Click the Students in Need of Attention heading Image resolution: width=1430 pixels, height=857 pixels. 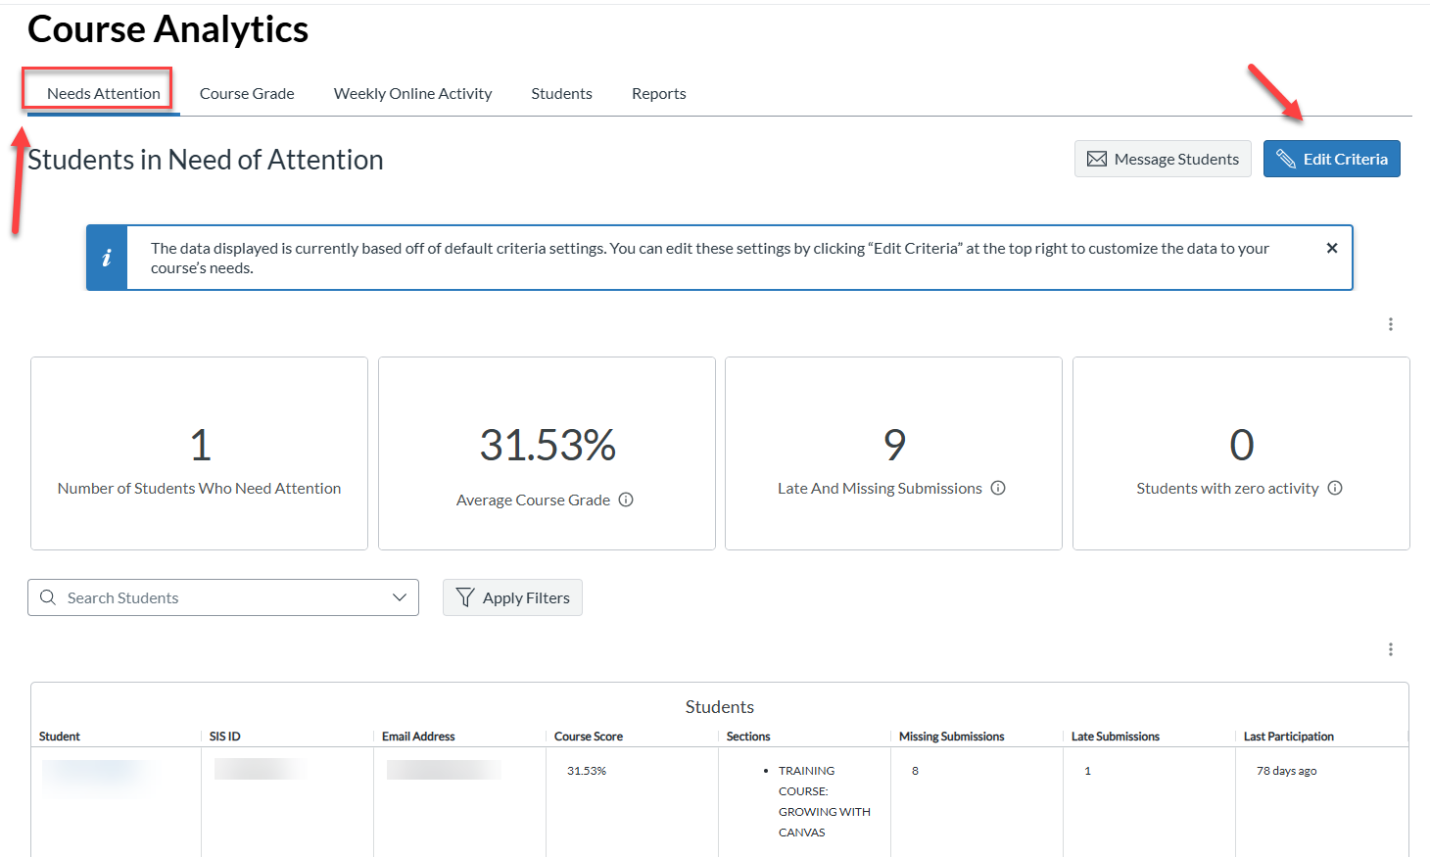coord(206,160)
